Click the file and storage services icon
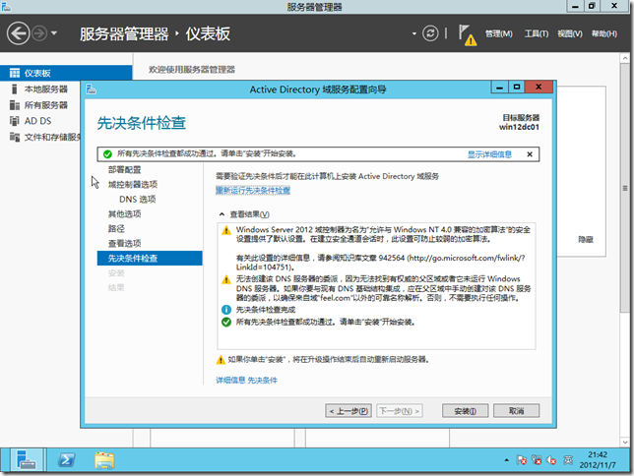Viewport: 634px width, 476px height. point(15,137)
